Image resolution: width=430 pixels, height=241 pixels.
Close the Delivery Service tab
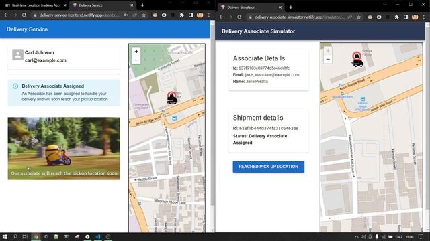coord(132,5)
